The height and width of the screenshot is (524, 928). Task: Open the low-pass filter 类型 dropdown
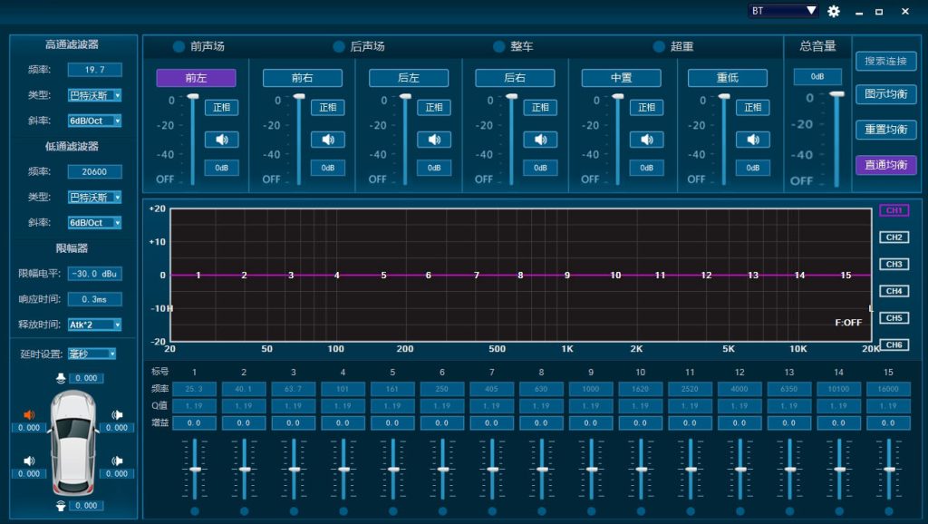click(x=94, y=197)
